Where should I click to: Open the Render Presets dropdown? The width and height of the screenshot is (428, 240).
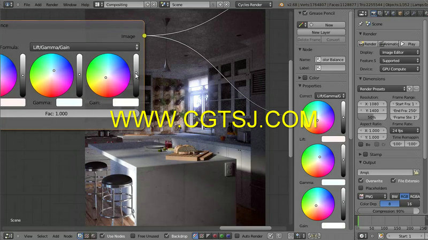point(381,89)
